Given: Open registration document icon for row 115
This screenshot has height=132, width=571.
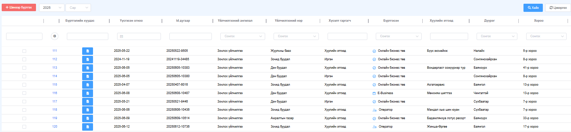Looking at the screenshot, I should pos(88,85).
